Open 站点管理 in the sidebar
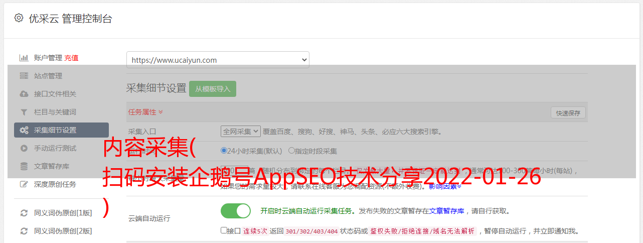 (48, 76)
